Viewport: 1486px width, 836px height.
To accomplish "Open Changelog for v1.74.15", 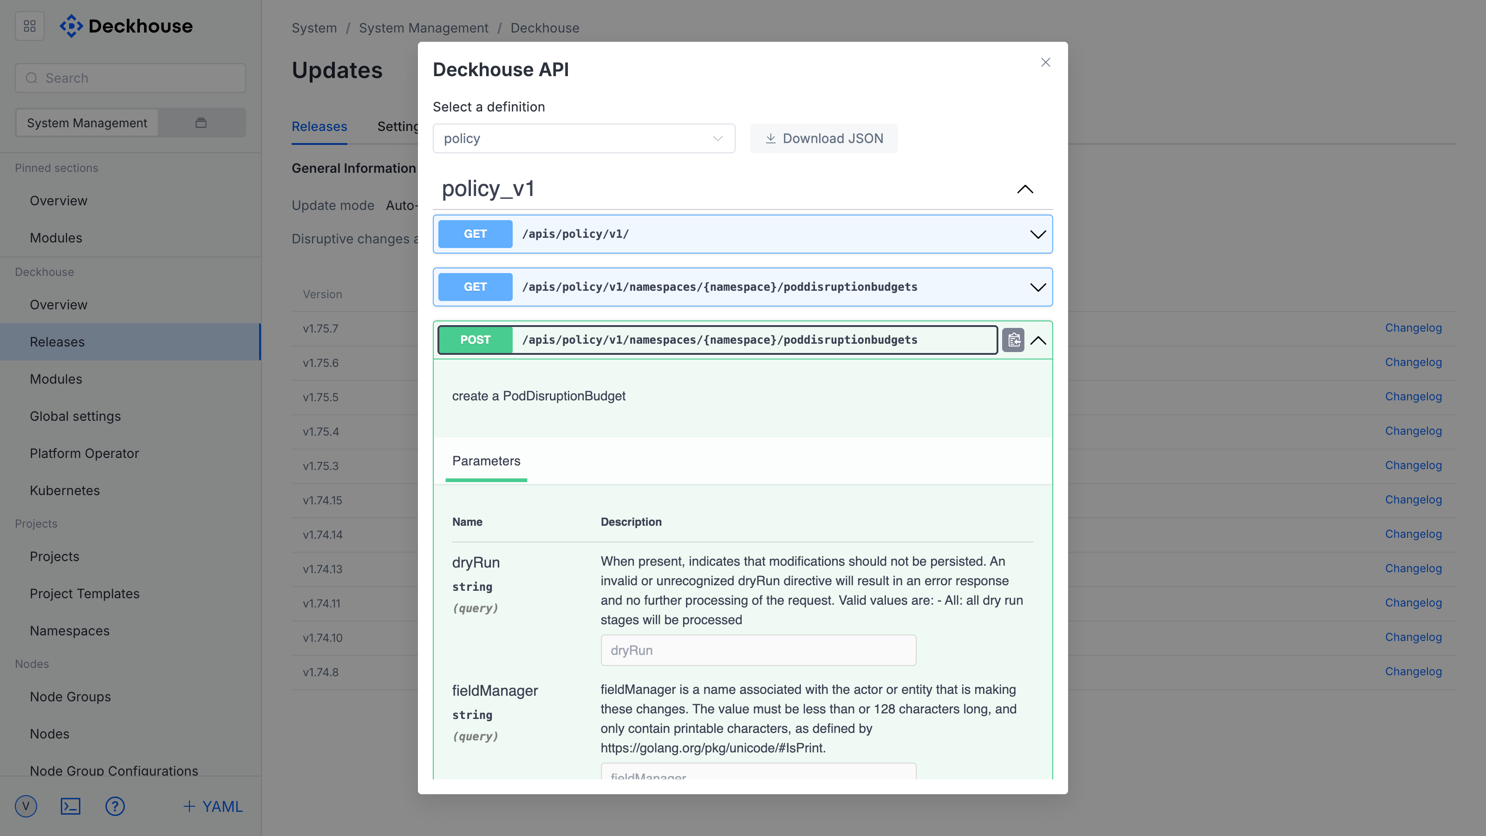I will pyautogui.click(x=1413, y=500).
